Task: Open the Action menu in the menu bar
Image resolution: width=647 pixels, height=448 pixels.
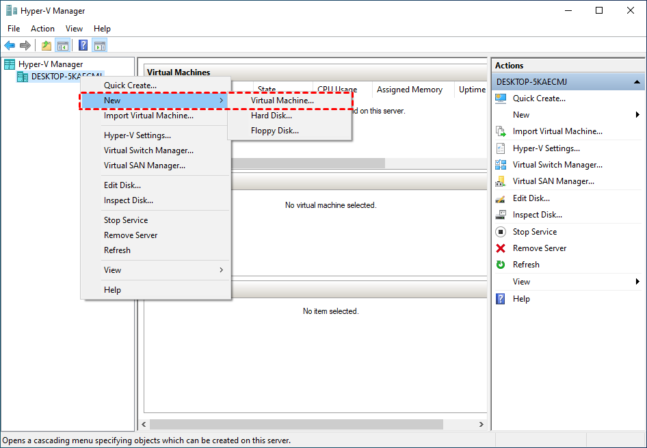Action: click(x=42, y=29)
